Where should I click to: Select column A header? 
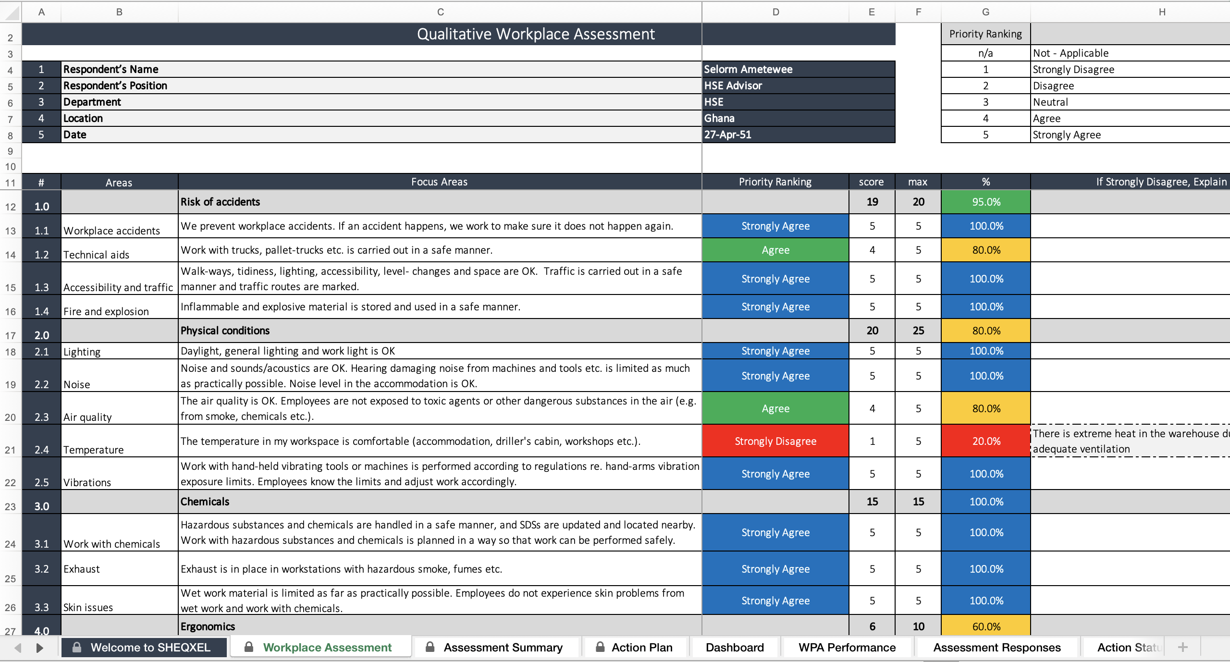coord(41,12)
